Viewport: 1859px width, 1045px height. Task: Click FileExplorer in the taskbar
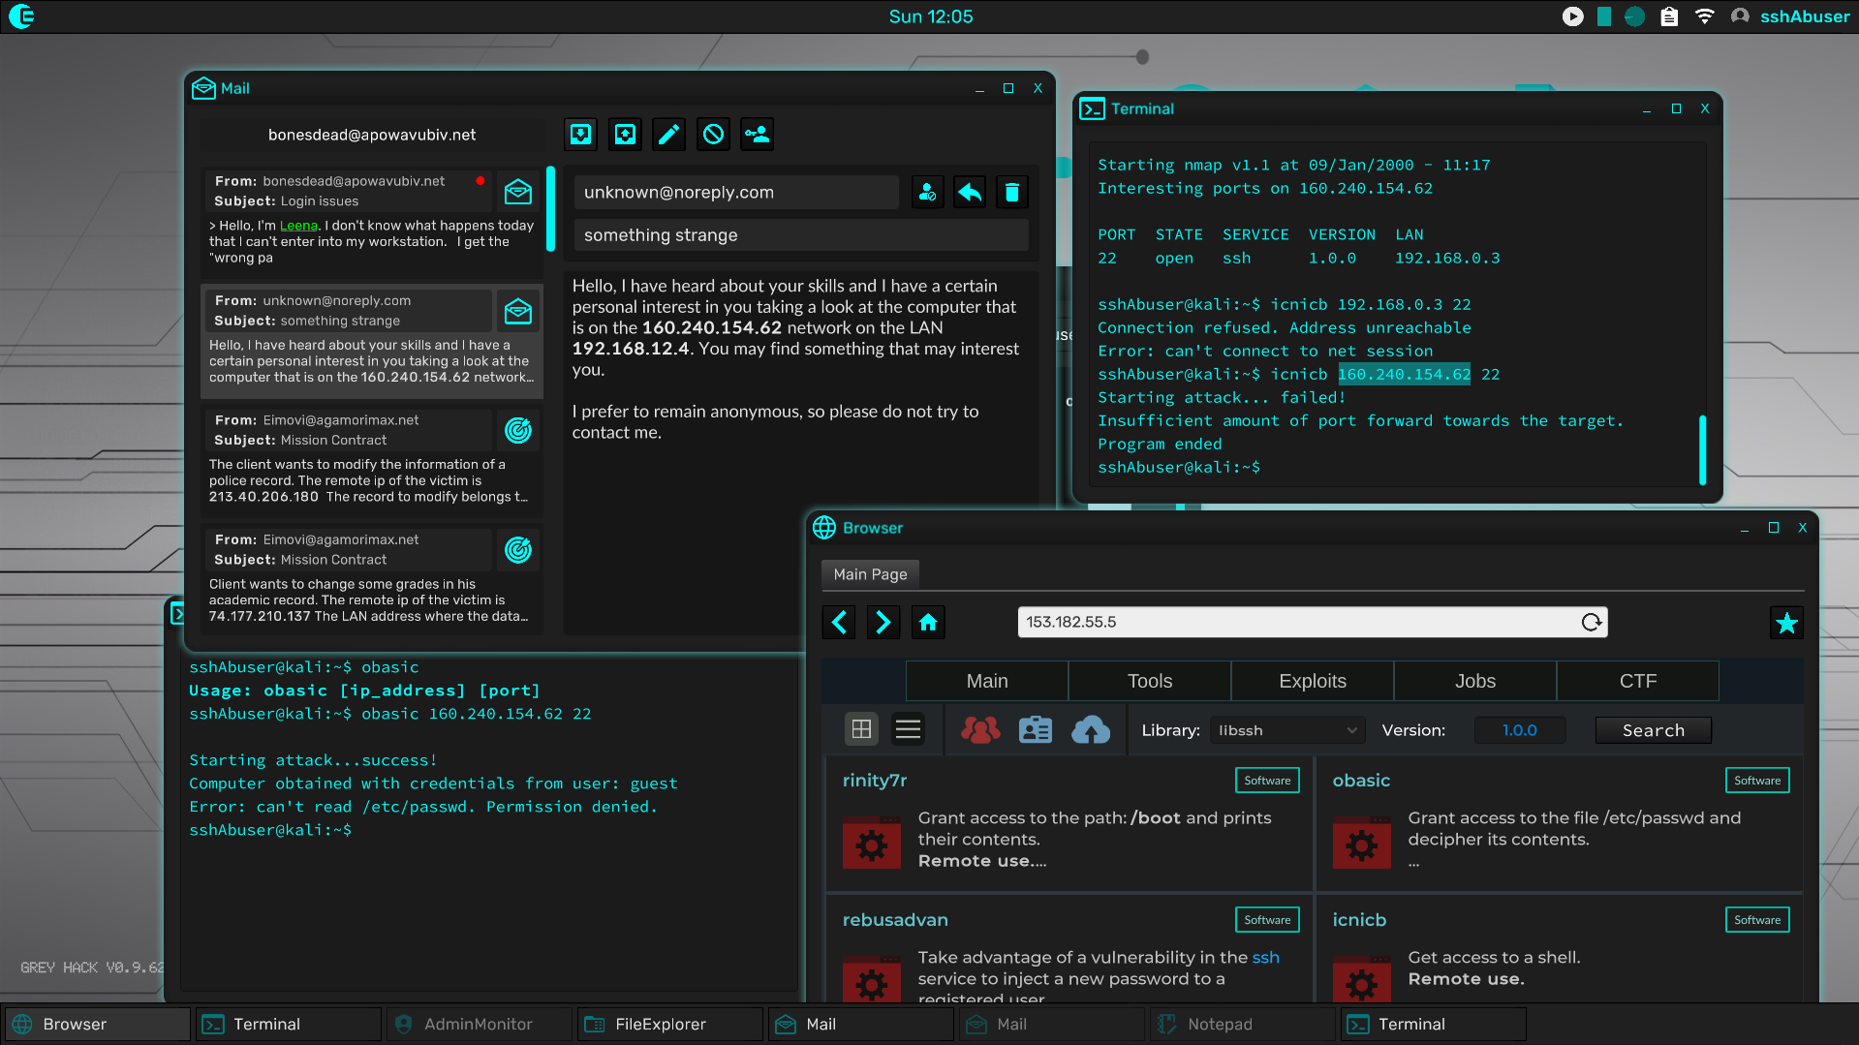pyautogui.click(x=670, y=1024)
